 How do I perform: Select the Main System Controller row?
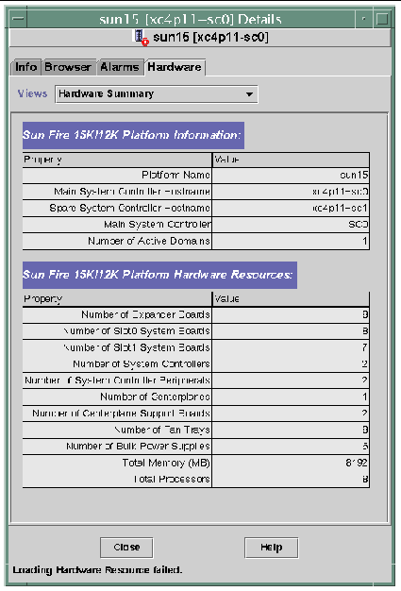coord(196,225)
